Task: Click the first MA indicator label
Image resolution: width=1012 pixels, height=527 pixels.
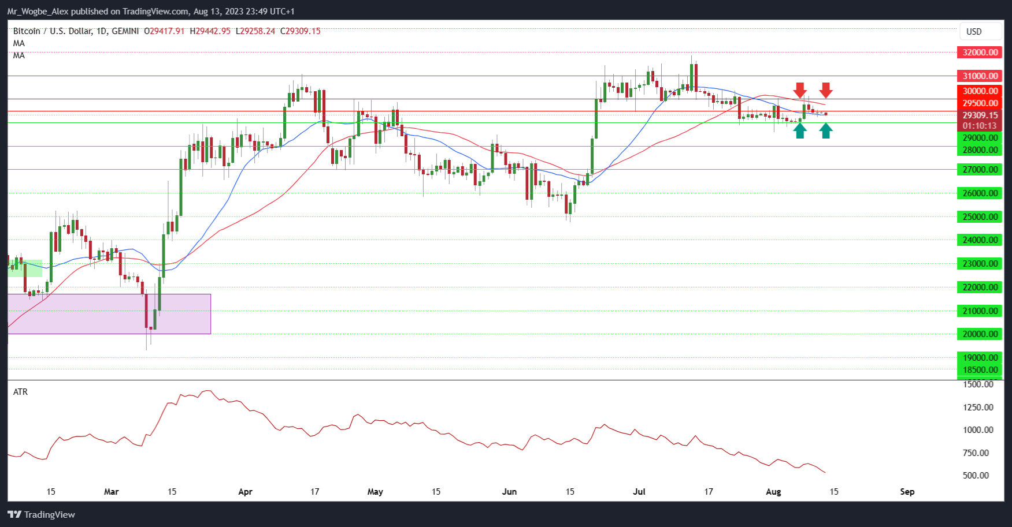Action: 19,43
